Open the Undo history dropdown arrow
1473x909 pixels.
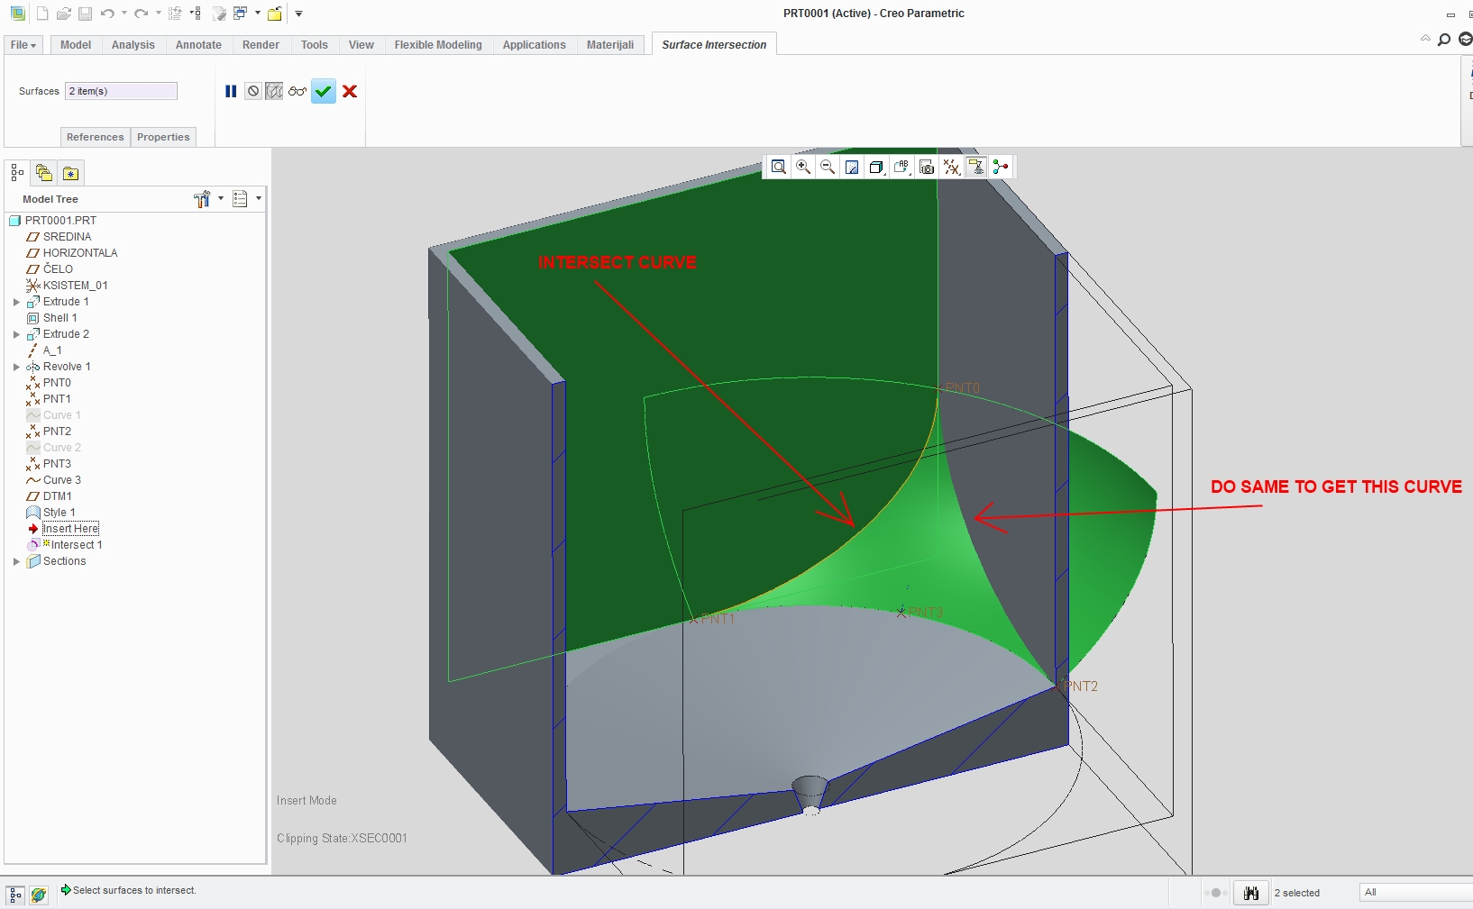click(124, 14)
